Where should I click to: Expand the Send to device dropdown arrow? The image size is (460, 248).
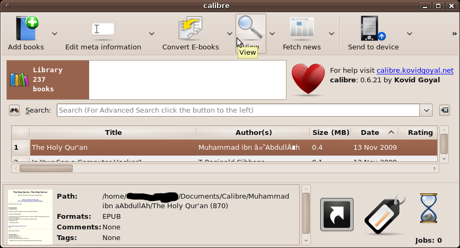coord(410,34)
